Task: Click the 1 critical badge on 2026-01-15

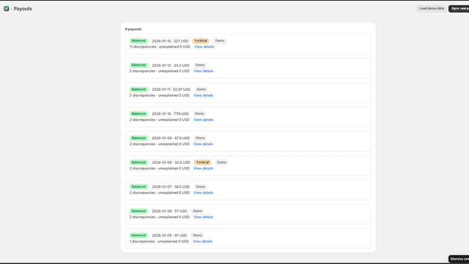Action: click(201, 41)
